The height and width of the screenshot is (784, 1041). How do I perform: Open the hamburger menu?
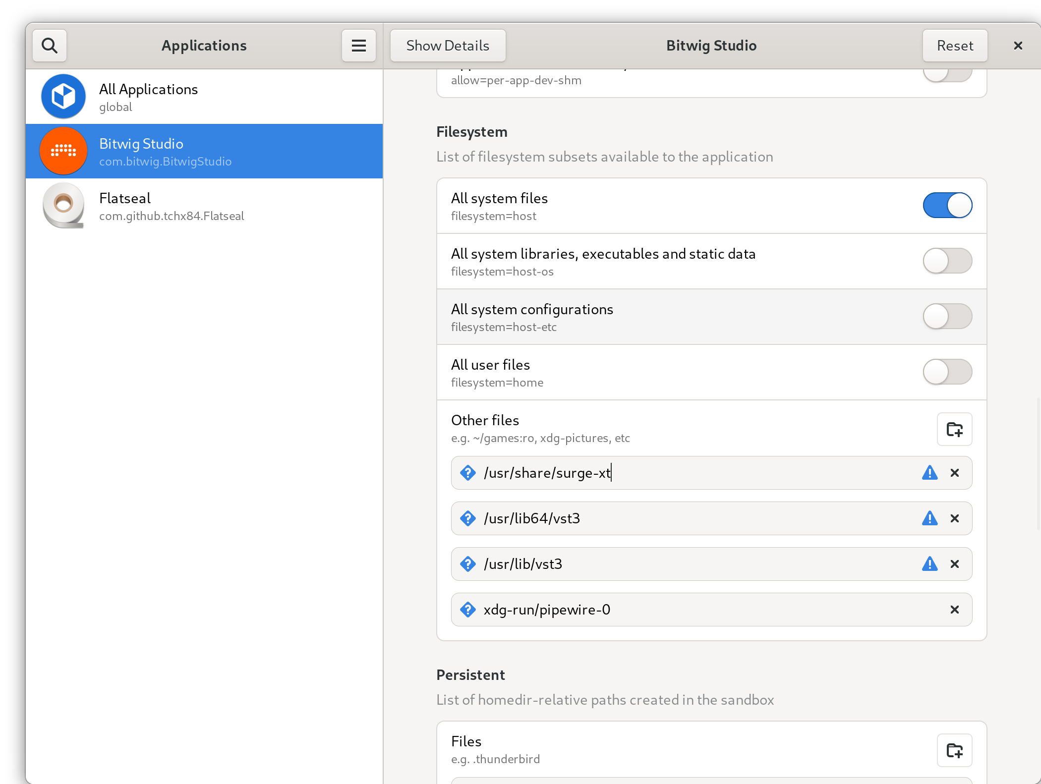358,45
